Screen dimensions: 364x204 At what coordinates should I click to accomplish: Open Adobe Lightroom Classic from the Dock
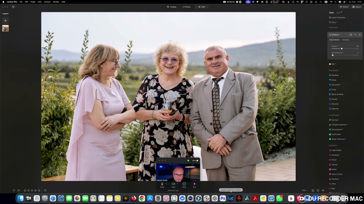[231, 199]
